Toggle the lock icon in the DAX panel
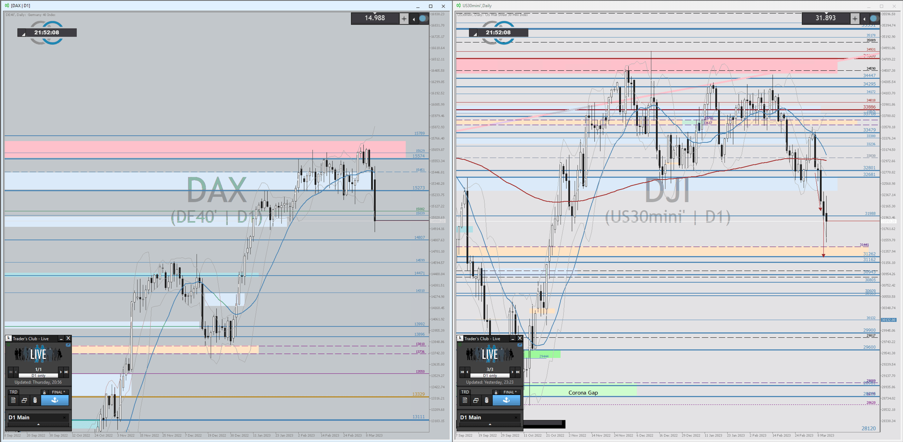This screenshot has height=442, width=903. [x=44, y=392]
